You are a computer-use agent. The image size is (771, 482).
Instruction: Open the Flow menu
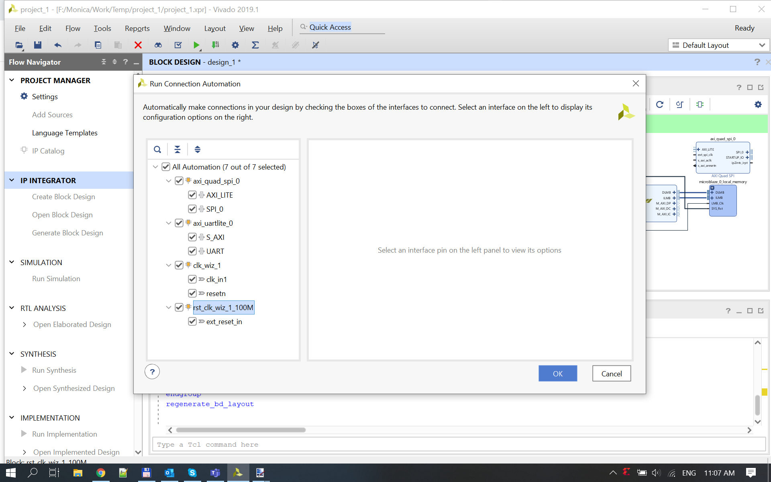pos(73,28)
